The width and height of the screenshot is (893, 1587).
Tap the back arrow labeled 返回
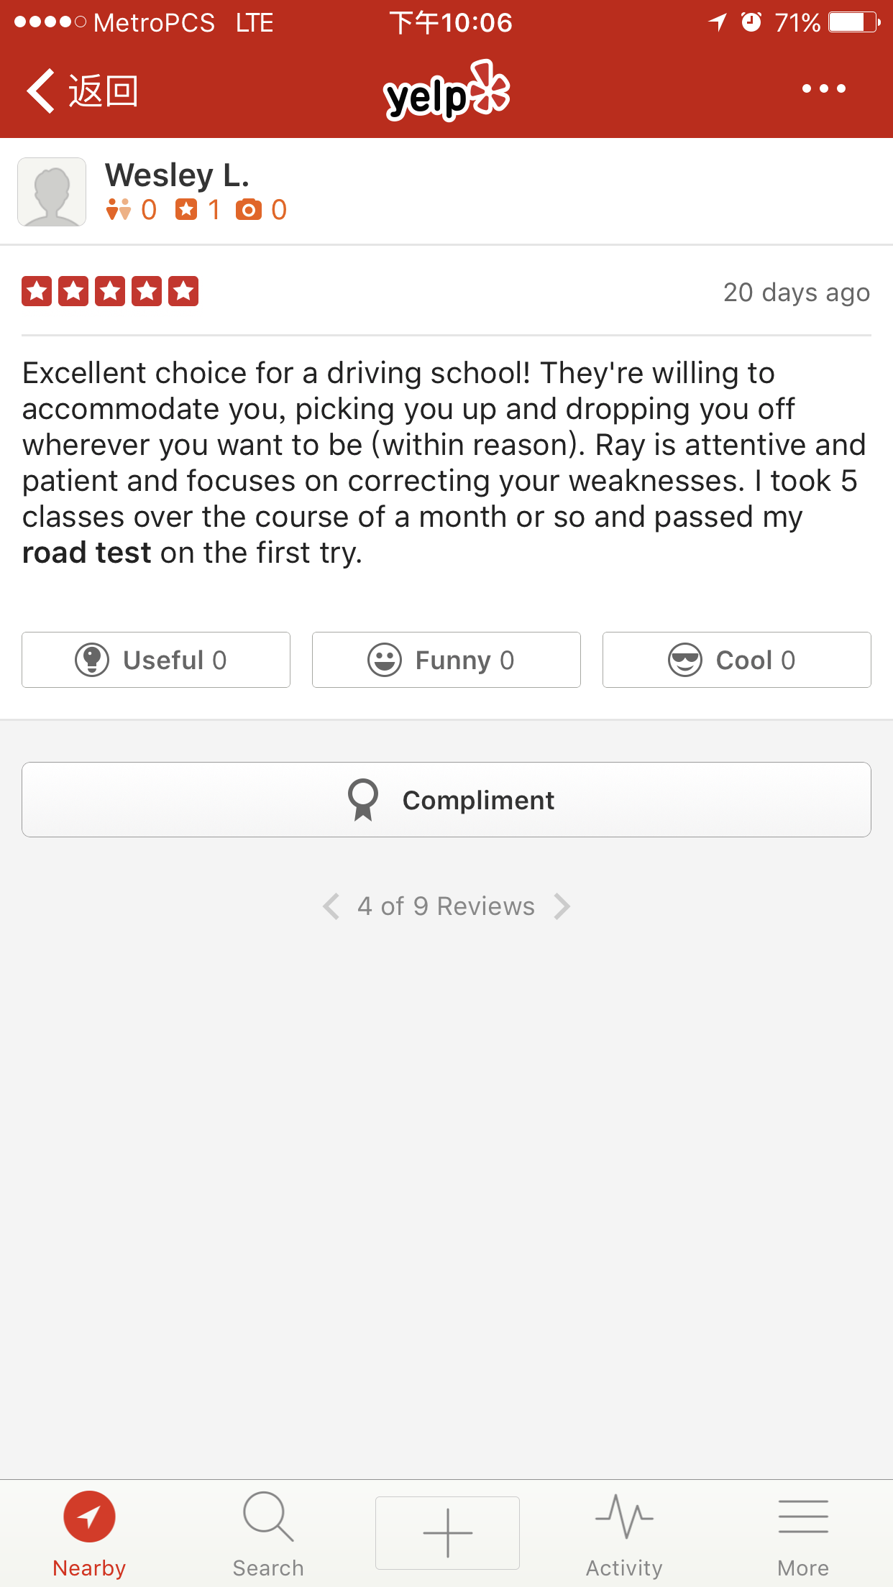pos(82,91)
